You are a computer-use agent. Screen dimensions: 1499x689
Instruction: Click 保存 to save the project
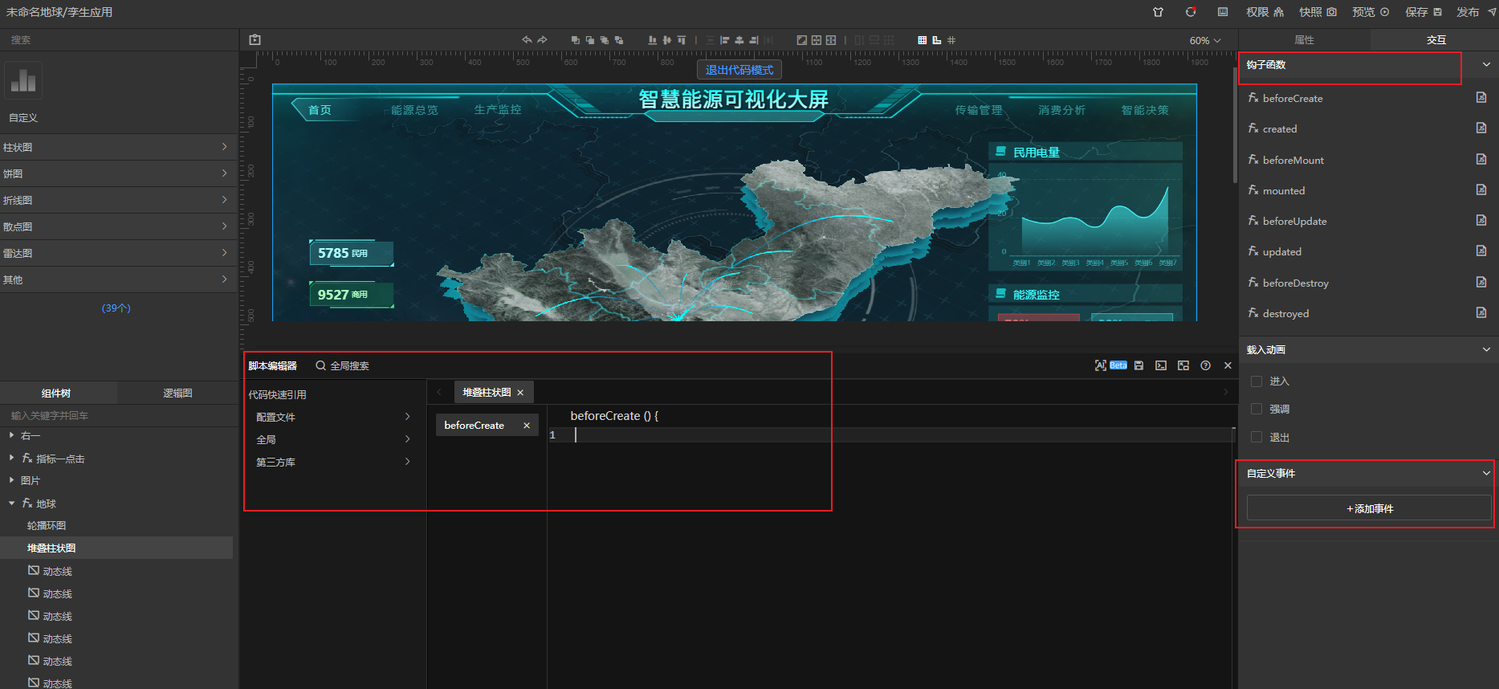(x=1424, y=12)
